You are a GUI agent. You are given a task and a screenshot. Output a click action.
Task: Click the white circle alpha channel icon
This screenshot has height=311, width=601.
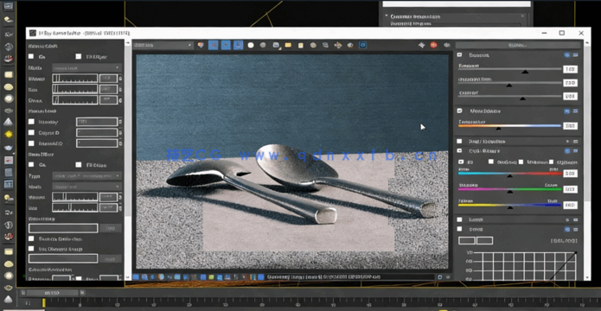click(x=251, y=45)
